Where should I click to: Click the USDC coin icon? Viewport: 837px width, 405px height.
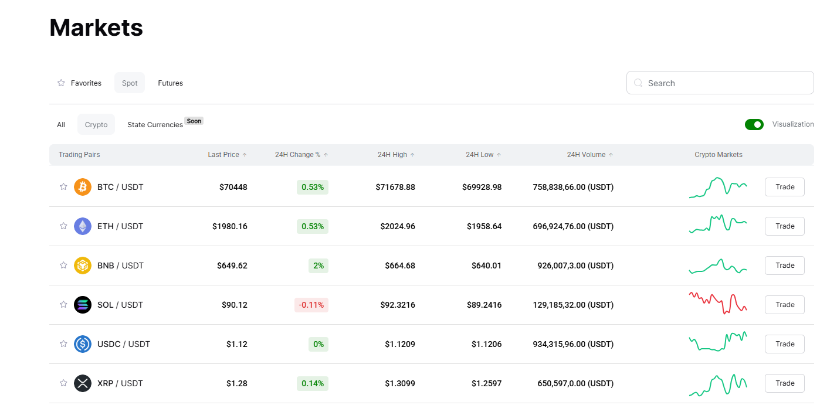click(83, 344)
